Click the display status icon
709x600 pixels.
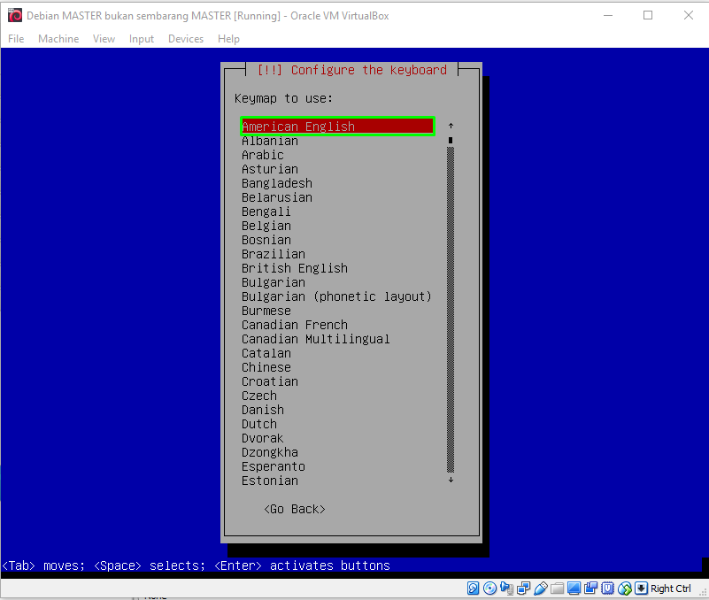574,588
